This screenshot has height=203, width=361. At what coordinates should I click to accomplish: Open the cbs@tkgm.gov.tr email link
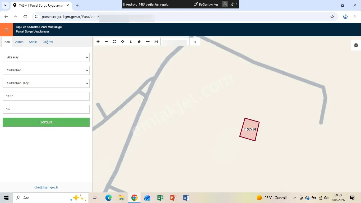[46, 187]
